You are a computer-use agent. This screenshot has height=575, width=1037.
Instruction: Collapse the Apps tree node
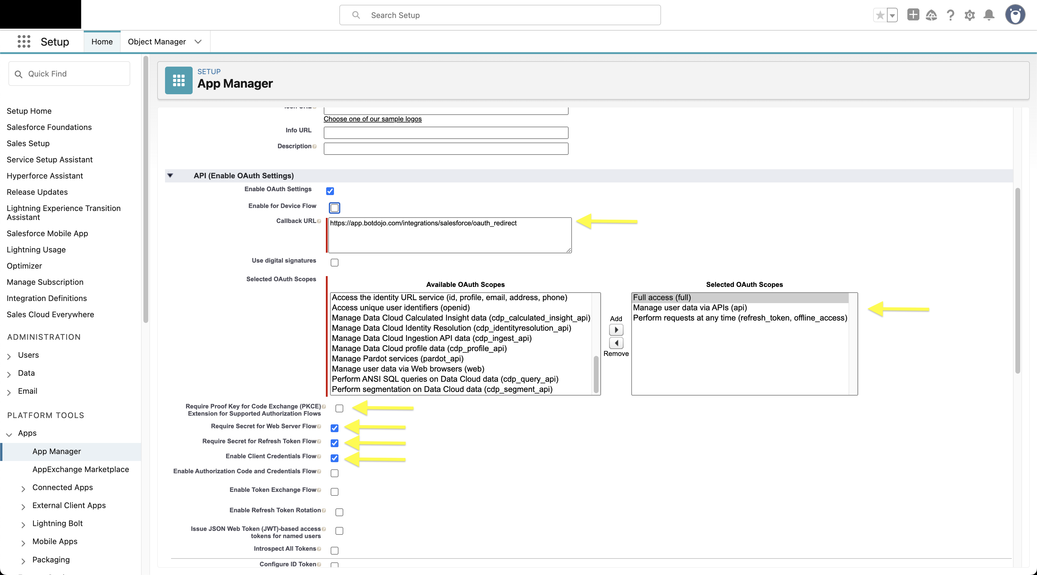point(9,435)
